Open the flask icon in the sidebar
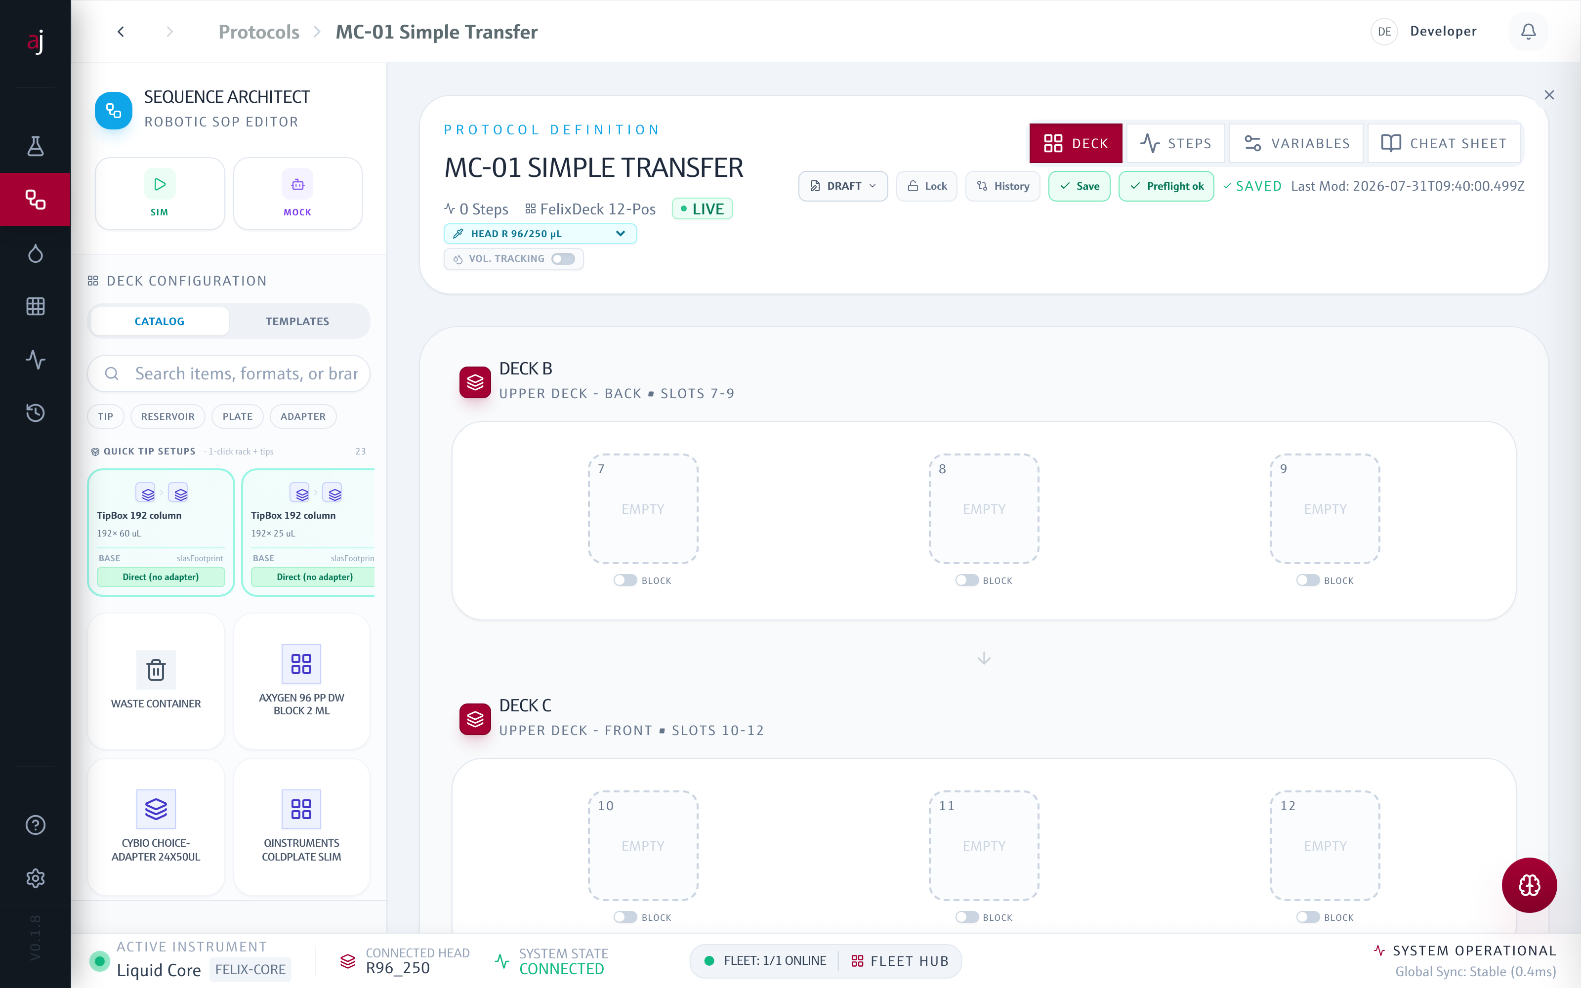 tap(35, 146)
